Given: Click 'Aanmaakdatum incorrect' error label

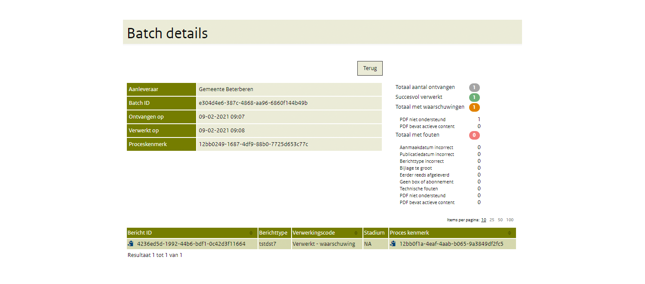Looking at the screenshot, I should click(426, 147).
